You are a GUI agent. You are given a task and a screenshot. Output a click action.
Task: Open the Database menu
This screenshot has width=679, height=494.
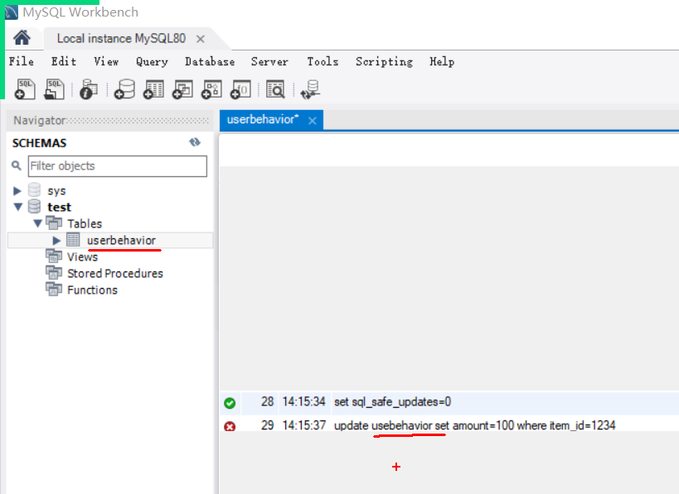pyautogui.click(x=210, y=62)
